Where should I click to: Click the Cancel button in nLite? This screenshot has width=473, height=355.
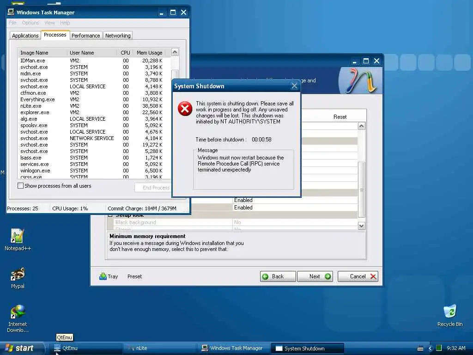point(358,276)
